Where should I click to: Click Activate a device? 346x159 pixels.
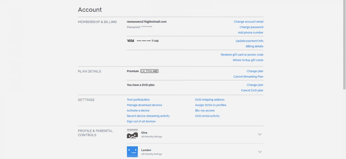point(138,110)
